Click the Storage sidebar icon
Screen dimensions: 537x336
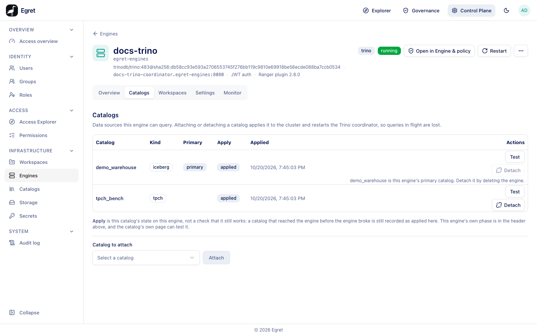(x=12, y=203)
